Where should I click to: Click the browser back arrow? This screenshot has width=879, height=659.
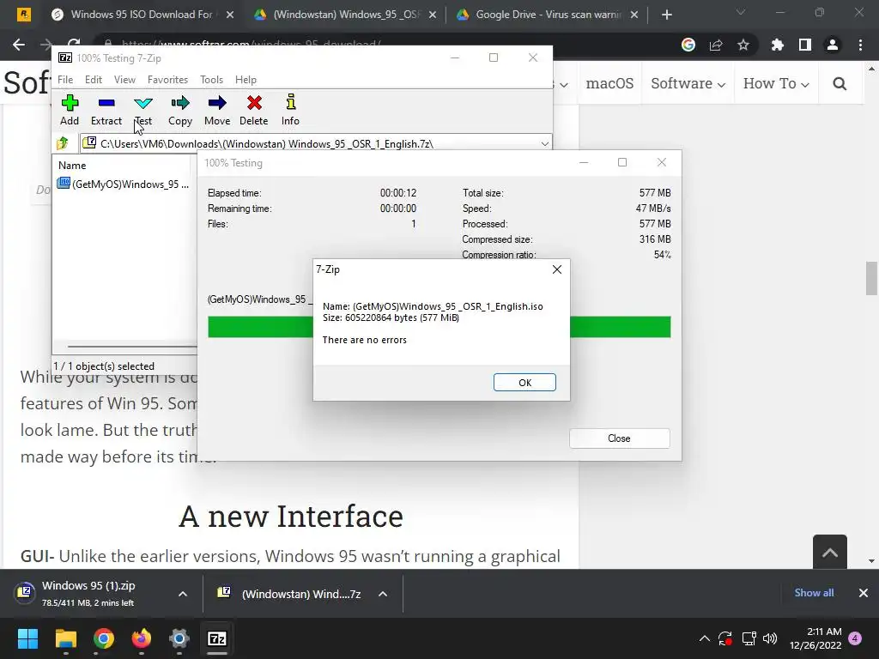(x=19, y=45)
